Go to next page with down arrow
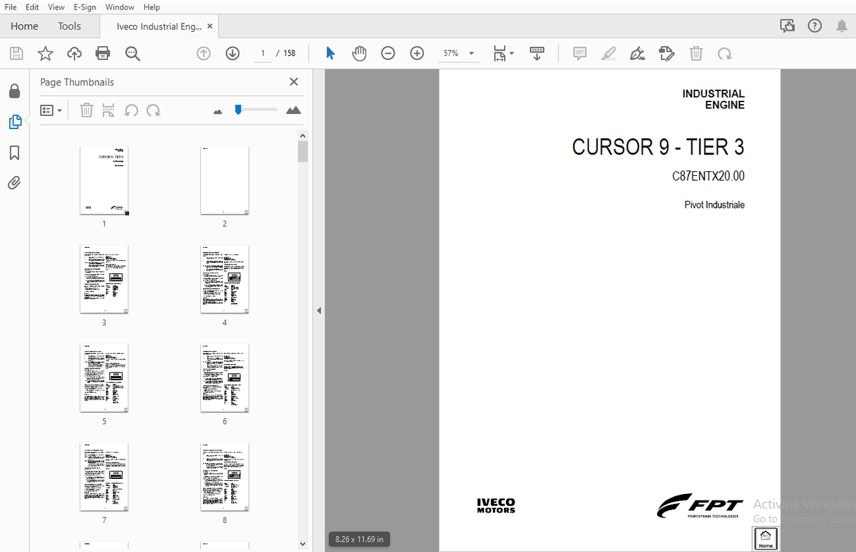This screenshot has height=552, width=856. [233, 53]
